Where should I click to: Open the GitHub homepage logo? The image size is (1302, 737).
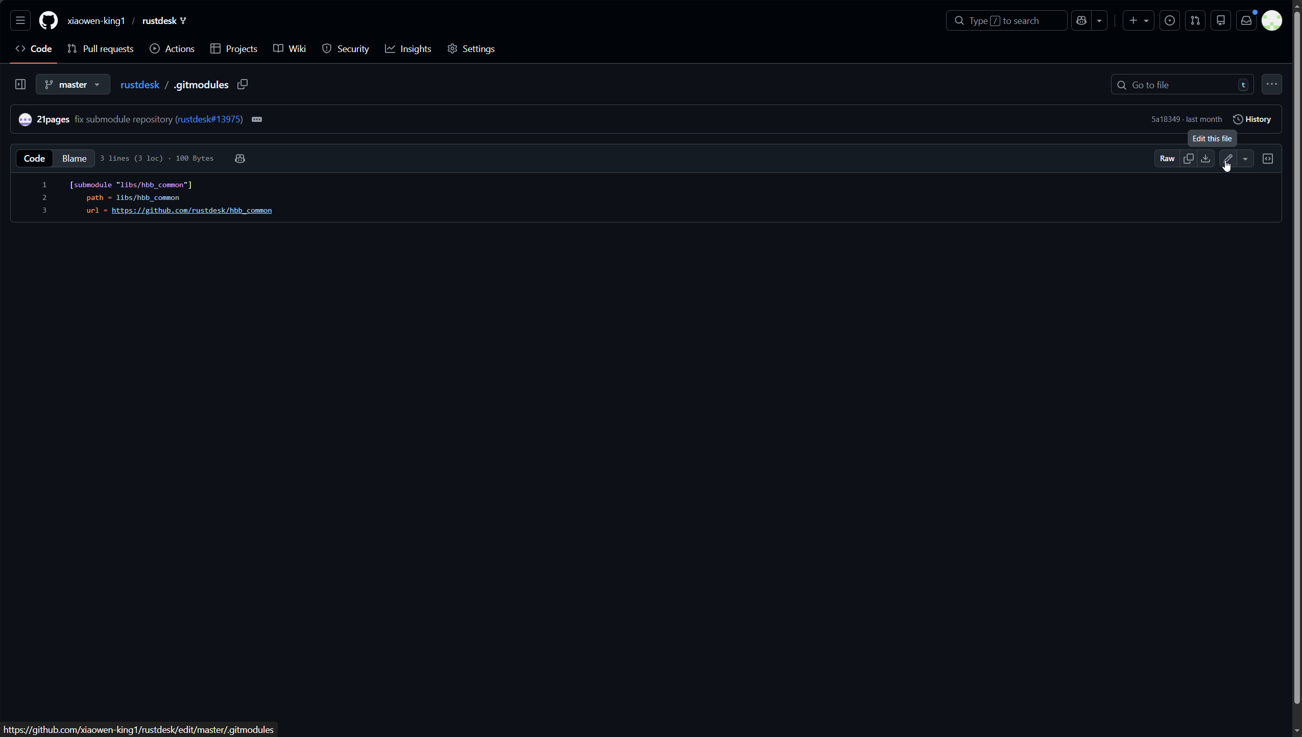click(49, 20)
